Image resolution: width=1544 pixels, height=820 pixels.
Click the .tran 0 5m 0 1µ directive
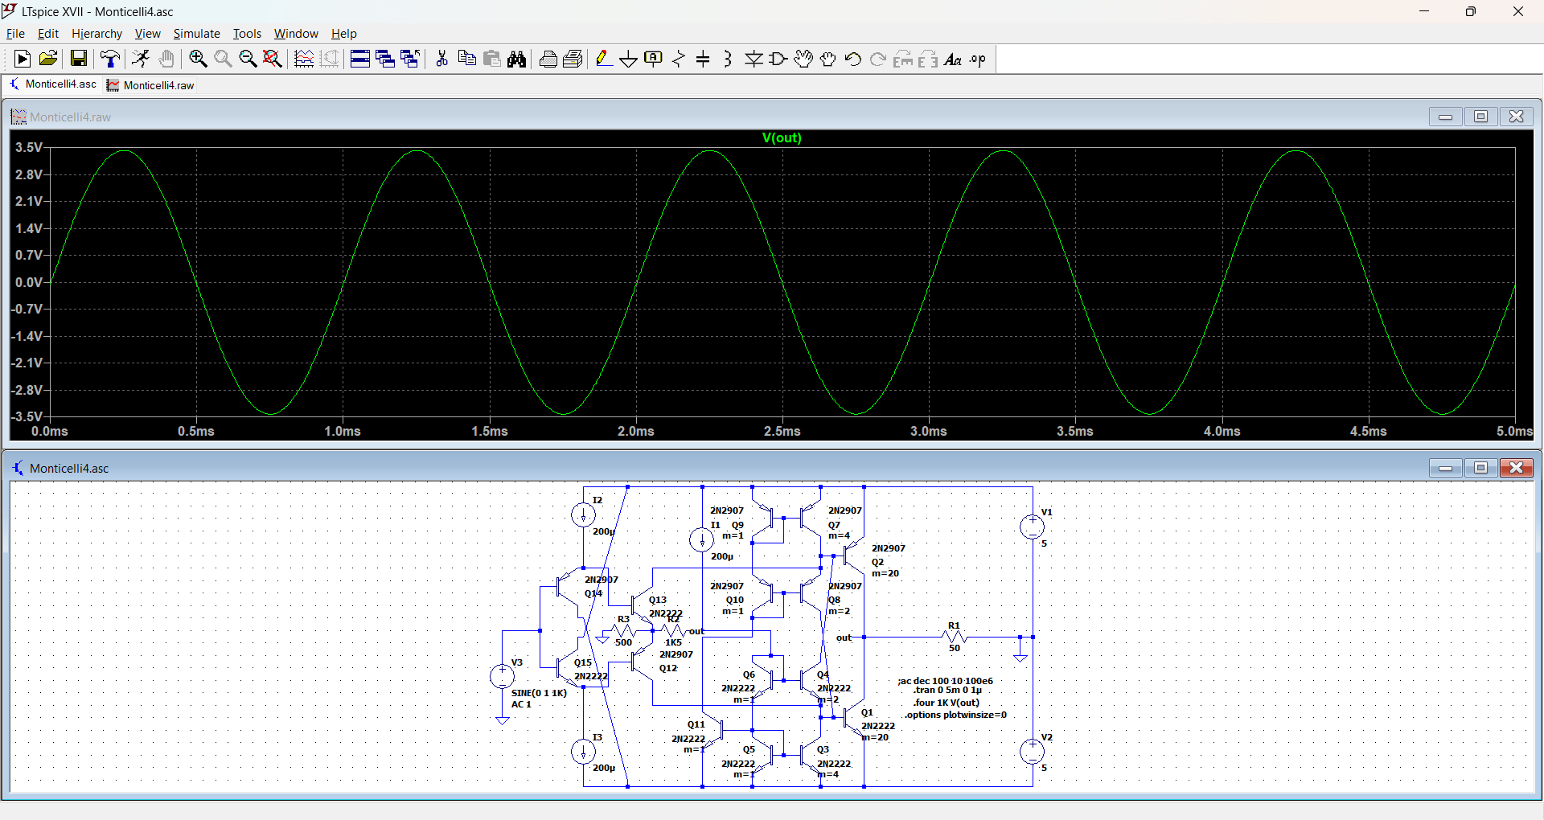947,690
